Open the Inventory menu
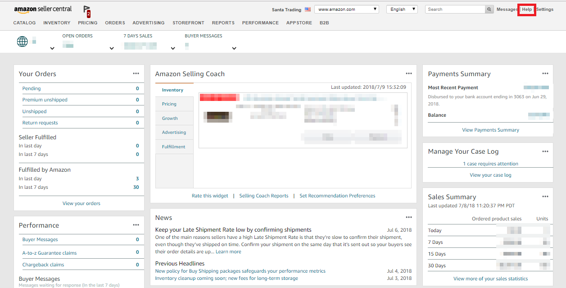 point(57,23)
